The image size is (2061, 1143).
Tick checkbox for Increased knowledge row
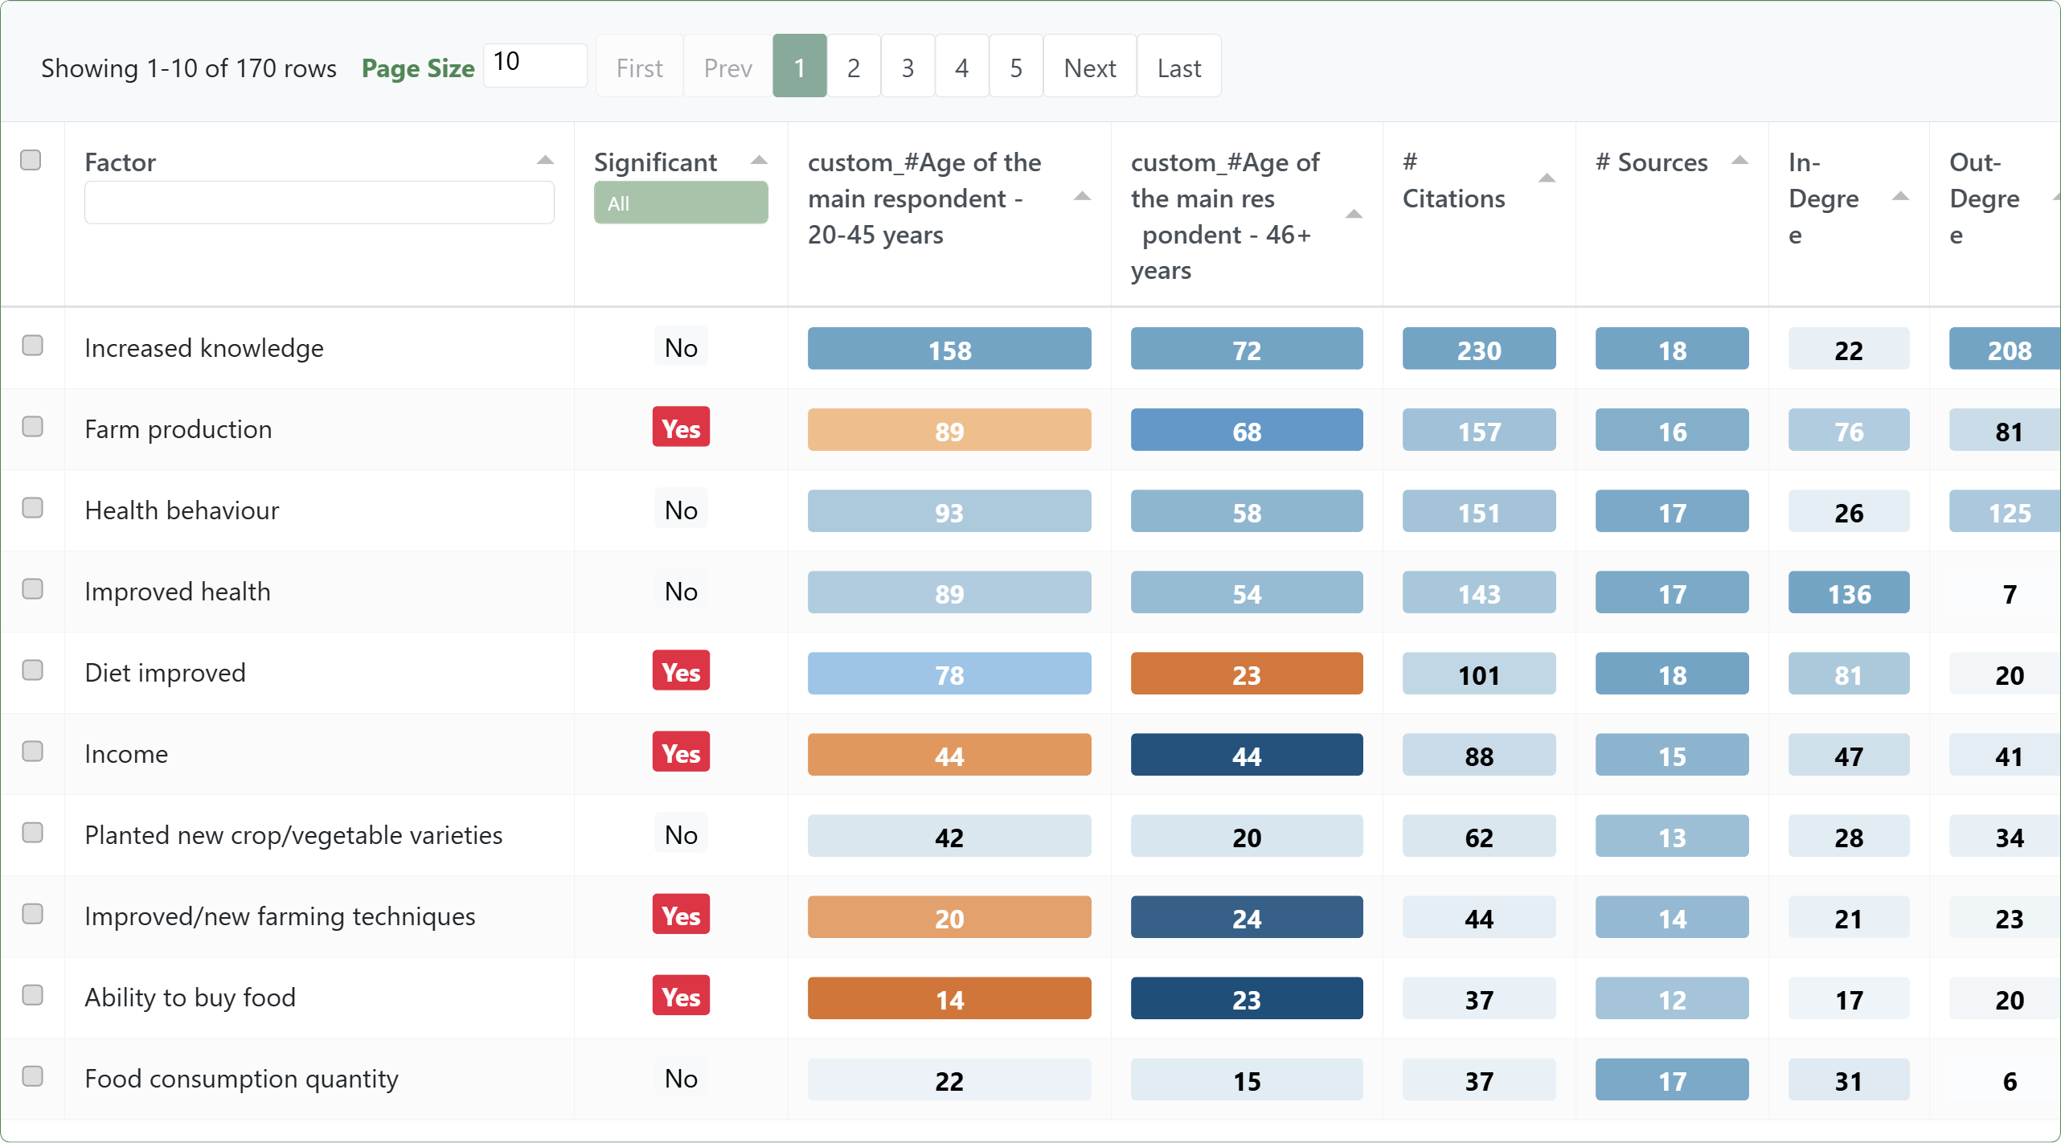(x=32, y=346)
